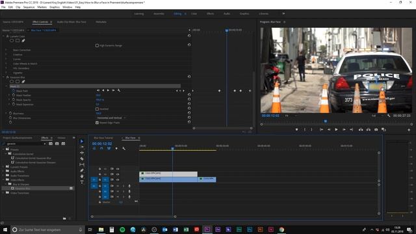
Task: Switch to Color workspace tab
Action: pos(194,14)
